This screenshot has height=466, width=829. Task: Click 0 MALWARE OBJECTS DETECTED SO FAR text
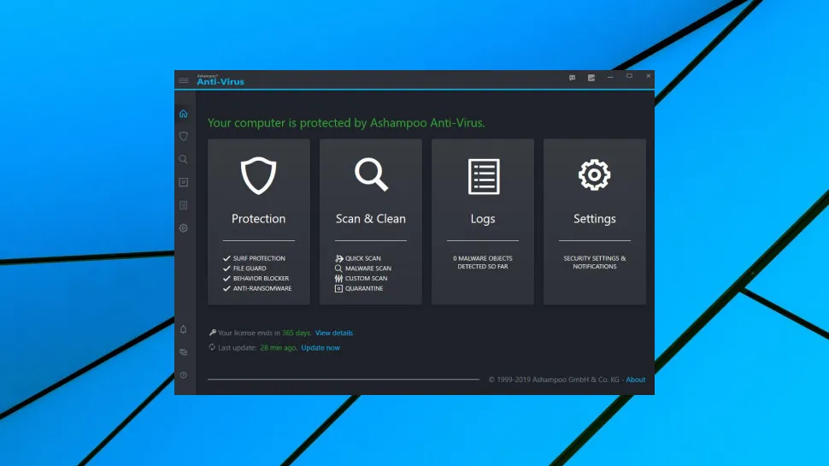483,262
